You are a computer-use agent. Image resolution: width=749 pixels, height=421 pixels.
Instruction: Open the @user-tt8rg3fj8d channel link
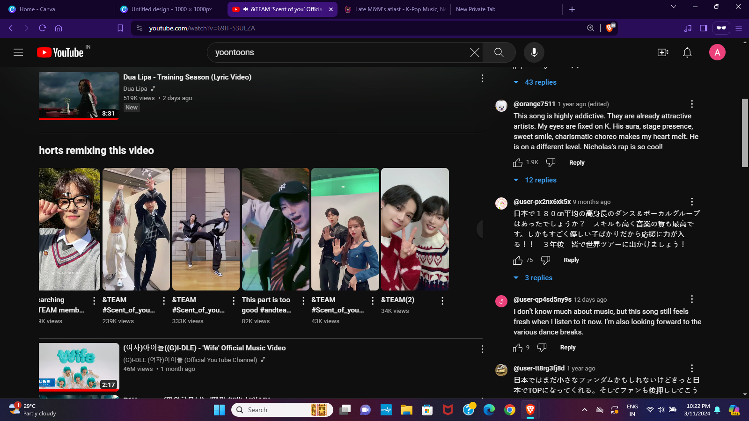(x=539, y=368)
